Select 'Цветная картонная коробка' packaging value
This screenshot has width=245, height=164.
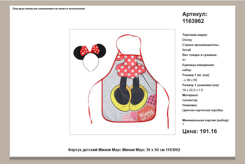(x=203, y=110)
